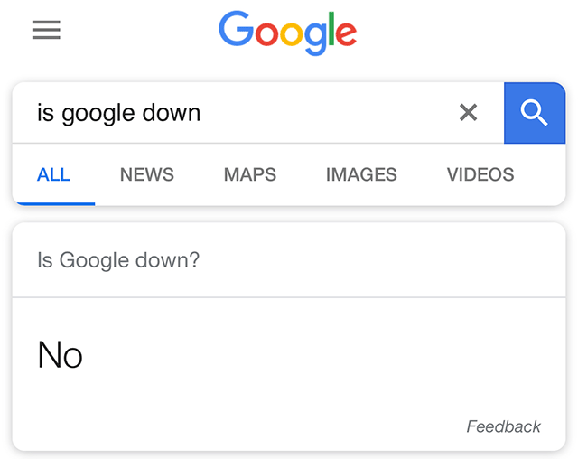The height and width of the screenshot is (459, 578).
Task: Open the hamburger menu
Action: (x=46, y=31)
